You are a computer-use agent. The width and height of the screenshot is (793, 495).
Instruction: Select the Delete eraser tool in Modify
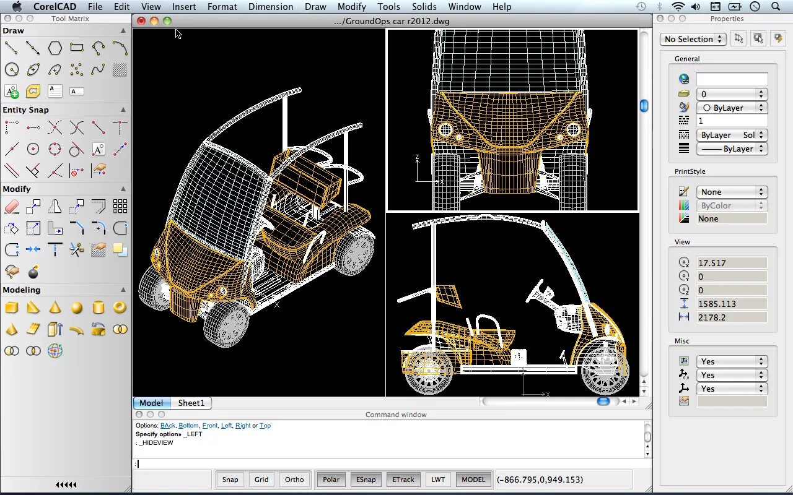pyautogui.click(x=11, y=205)
